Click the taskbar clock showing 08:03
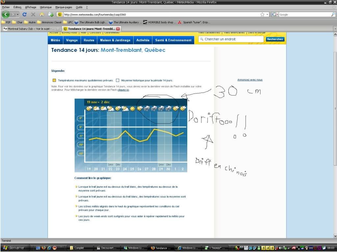 click(x=330, y=248)
